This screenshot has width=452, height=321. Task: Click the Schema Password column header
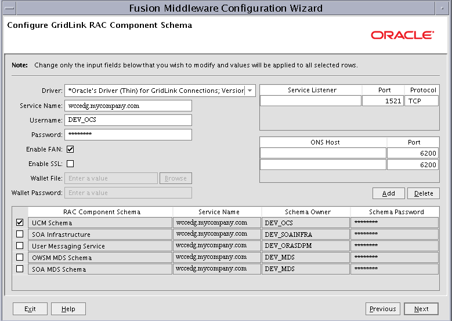(396, 212)
